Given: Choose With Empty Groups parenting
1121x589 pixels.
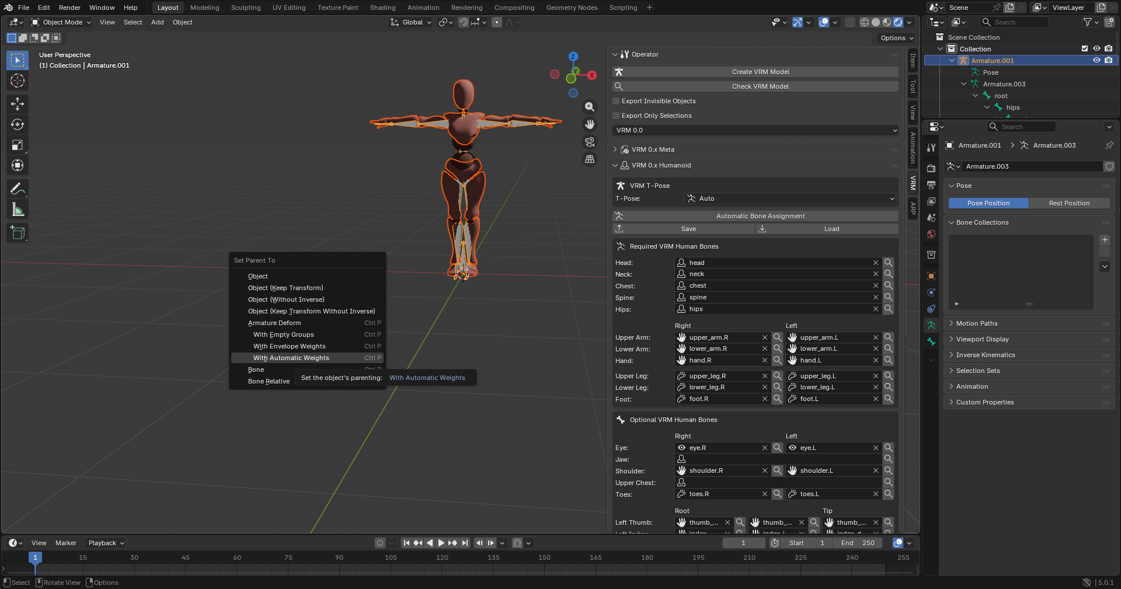Looking at the screenshot, I should (307, 334).
